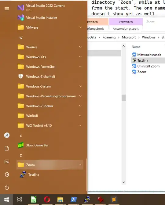Open LibreOffice Calc from taskbar
Screen dimensions: 165x205
34,200
